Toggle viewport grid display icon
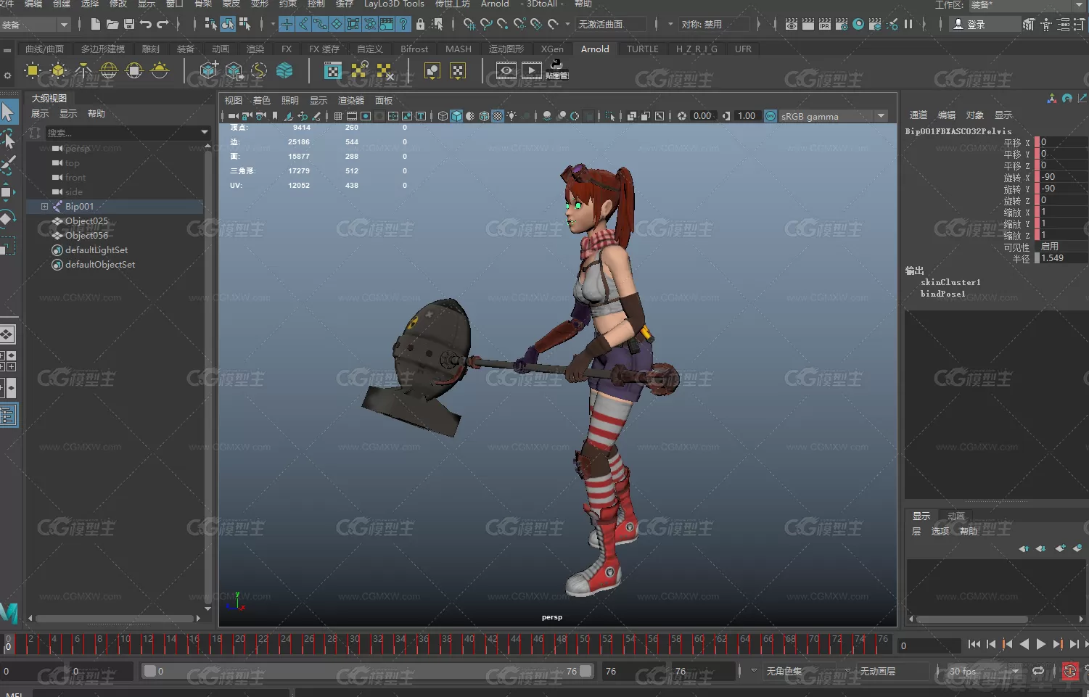 pyautogui.click(x=337, y=116)
